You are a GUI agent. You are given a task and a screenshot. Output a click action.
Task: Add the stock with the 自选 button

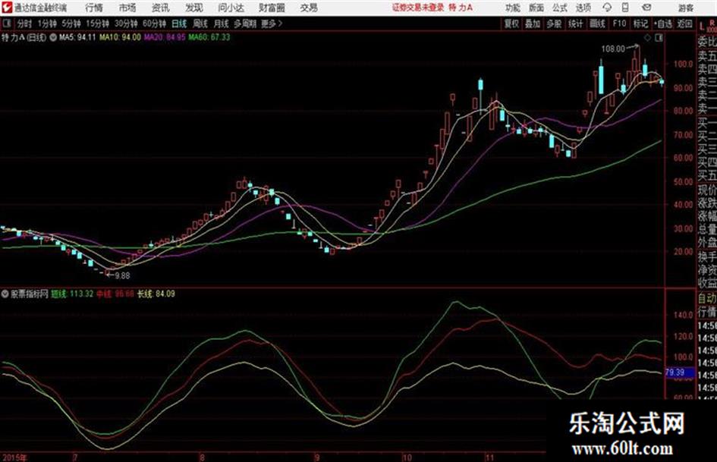(663, 24)
